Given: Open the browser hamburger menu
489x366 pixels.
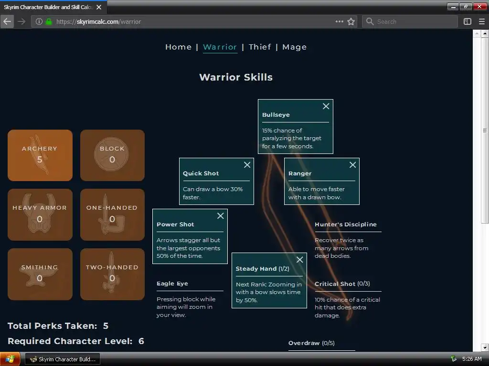Looking at the screenshot, I should pos(481,21).
